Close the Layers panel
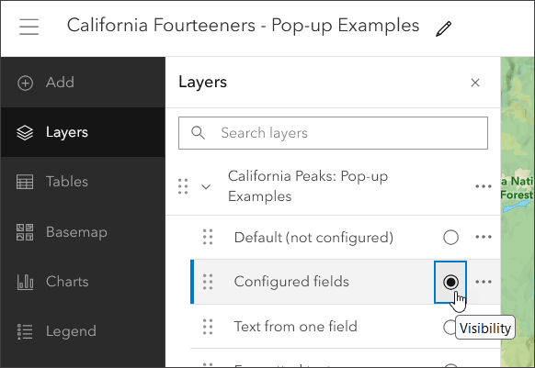Viewport: 535px width, 368px height. 475,83
